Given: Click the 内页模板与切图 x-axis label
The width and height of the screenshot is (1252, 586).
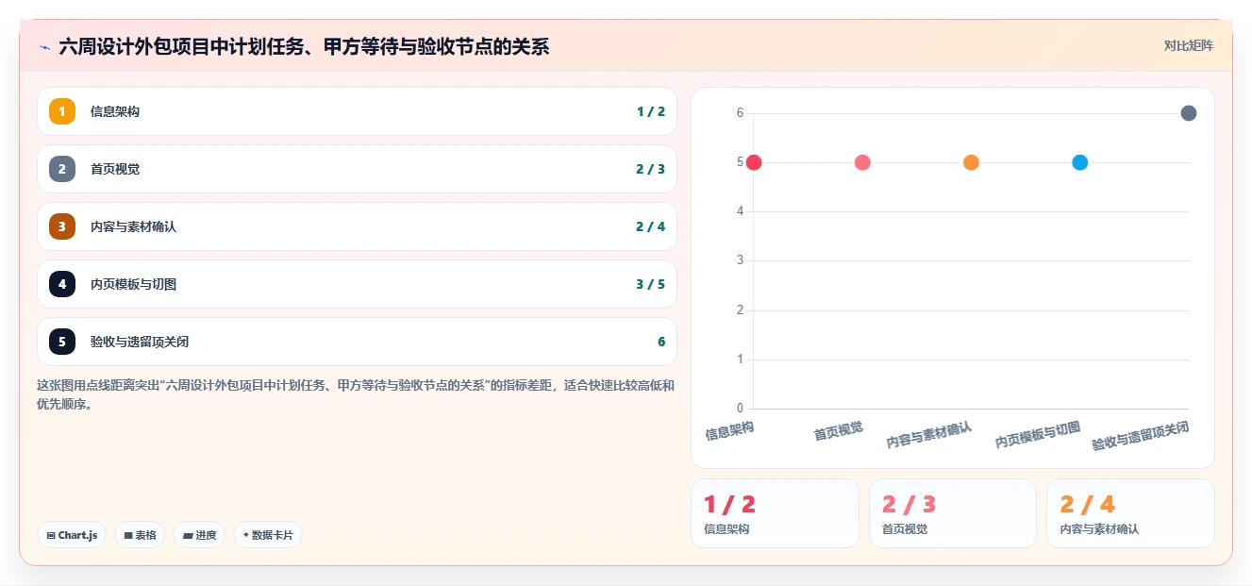Looking at the screenshot, I should point(1038,435).
